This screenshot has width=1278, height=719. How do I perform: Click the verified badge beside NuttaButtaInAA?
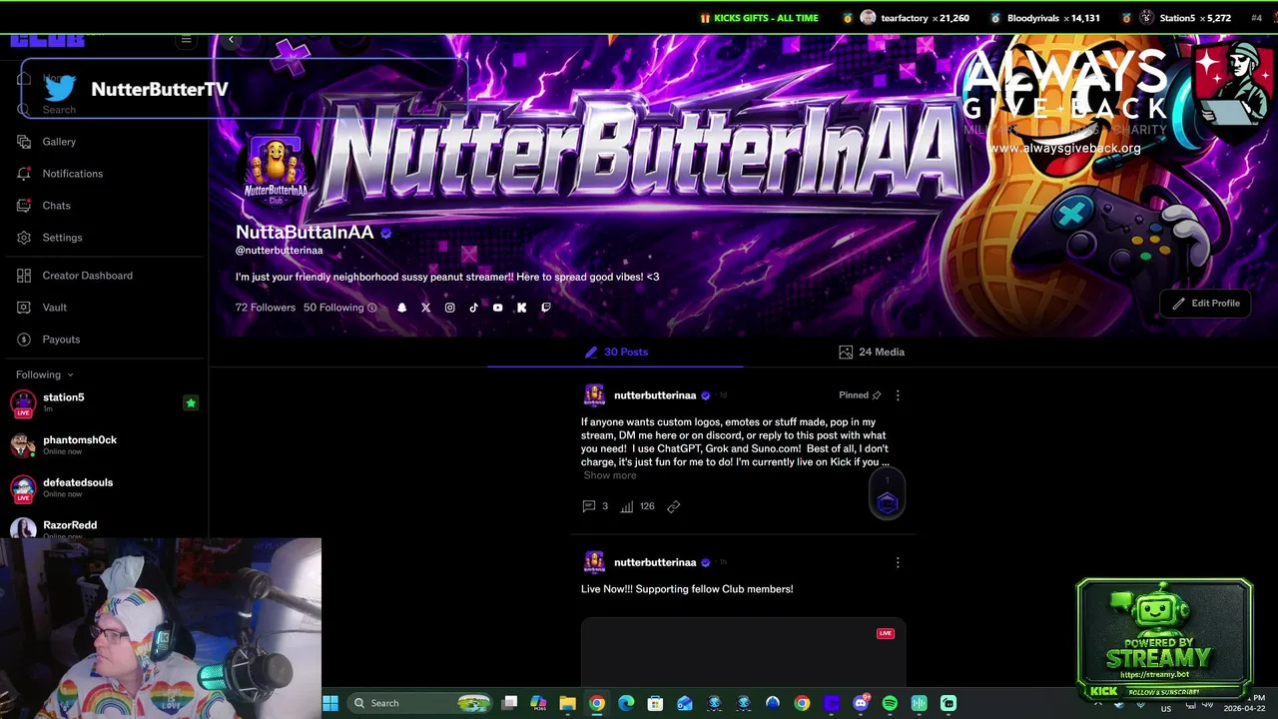click(386, 233)
